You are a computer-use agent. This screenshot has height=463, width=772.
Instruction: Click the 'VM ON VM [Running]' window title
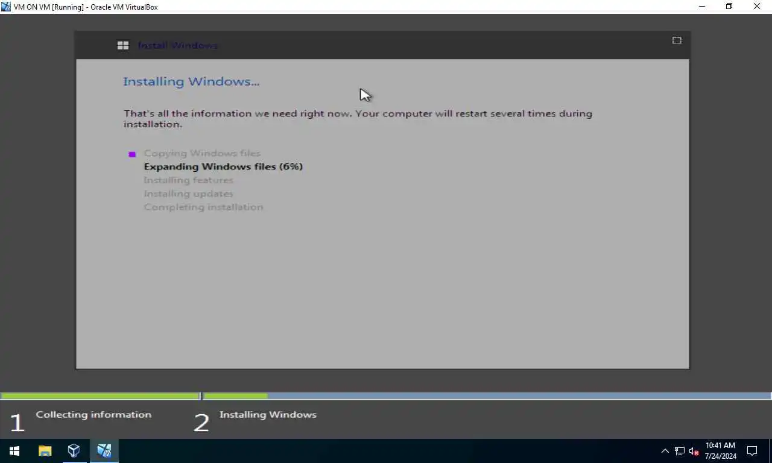[x=86, y=7]
